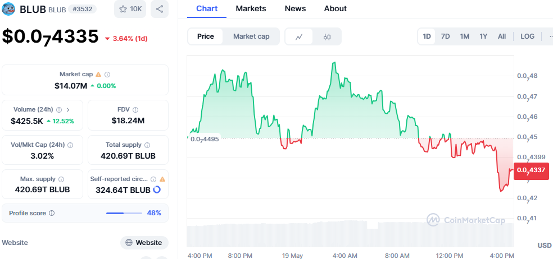Viewport: 553px width, 259px height.
Task: Click the 324.64T BLUB circulating supply value
Action: coord(123,190)
